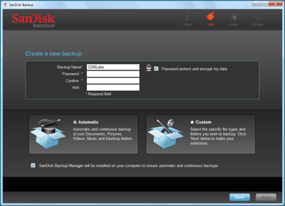Click the Backup step arrows icon
The width and height of the screenshot is (285, 206).
257,17
